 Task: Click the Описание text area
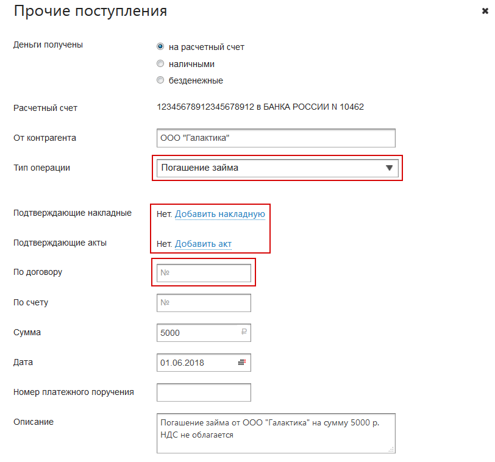(276, 434)
